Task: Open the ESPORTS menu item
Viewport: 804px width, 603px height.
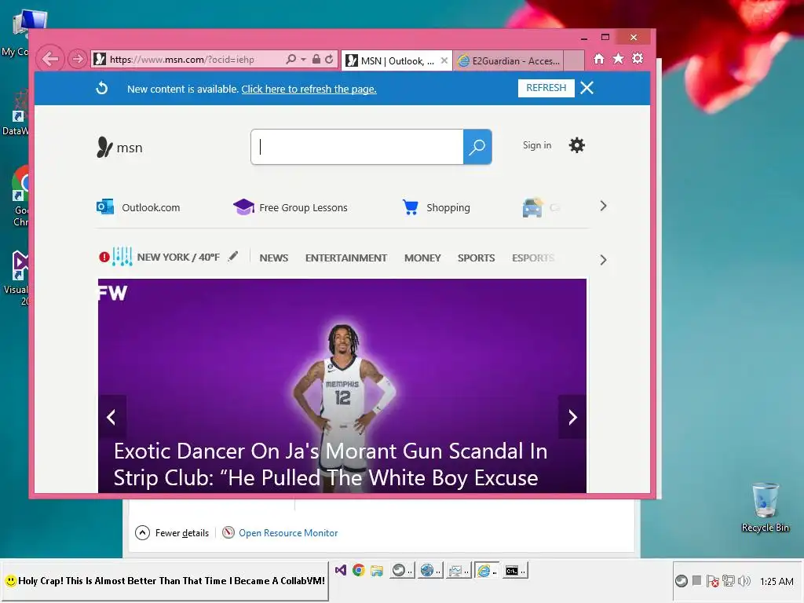Action: (533, 258)
